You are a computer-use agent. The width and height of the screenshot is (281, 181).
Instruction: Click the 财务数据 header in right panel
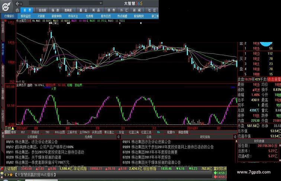point(259,141)
